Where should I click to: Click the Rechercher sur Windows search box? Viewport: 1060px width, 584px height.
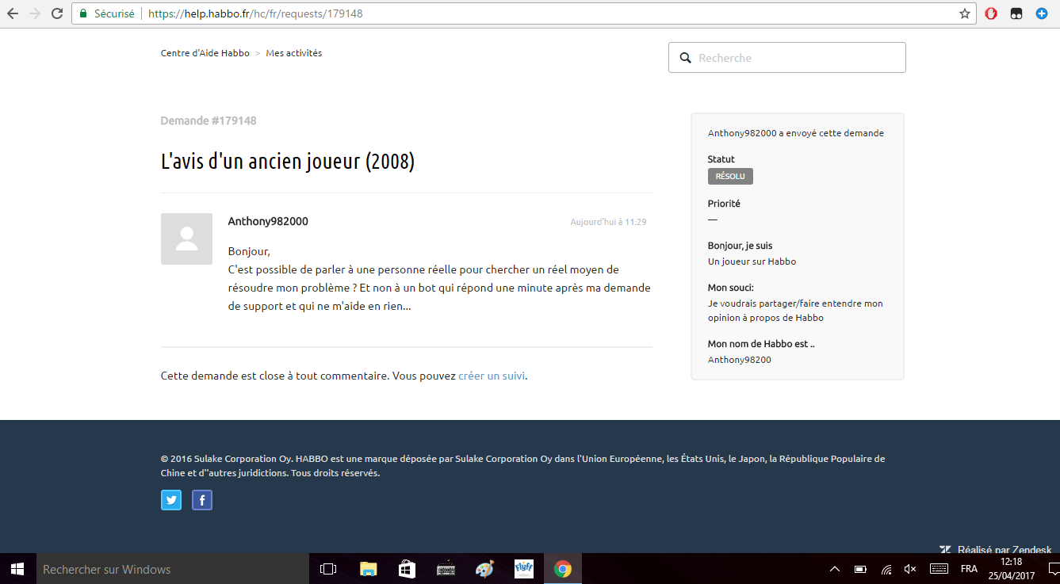(172, 569)
